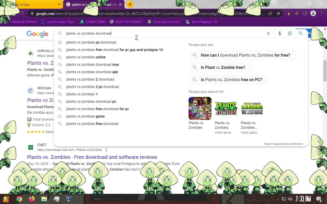
Task: Reload the current page
Action: coord(22,13)
